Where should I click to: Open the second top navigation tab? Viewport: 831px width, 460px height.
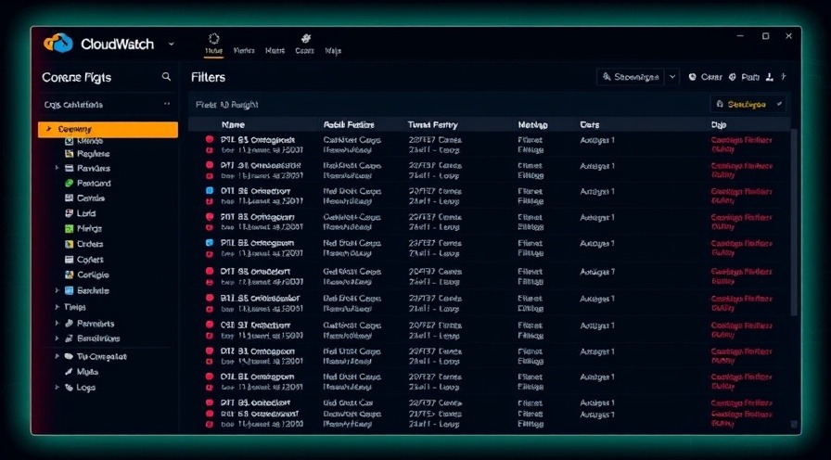[244, 51]
